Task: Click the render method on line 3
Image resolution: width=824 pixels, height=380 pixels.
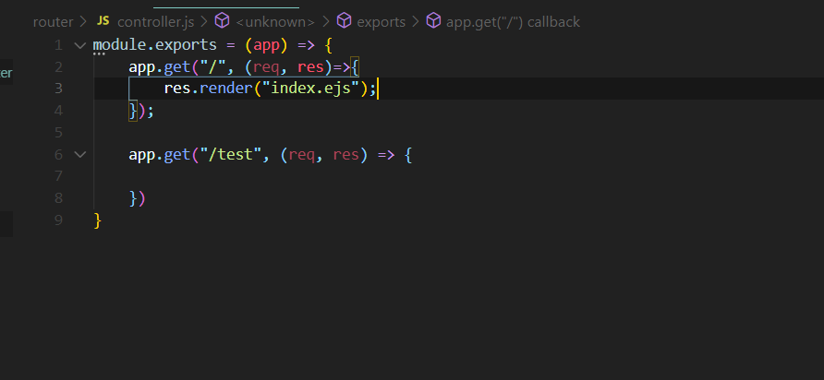Action: pyautogui.click(x=226, y=89)
